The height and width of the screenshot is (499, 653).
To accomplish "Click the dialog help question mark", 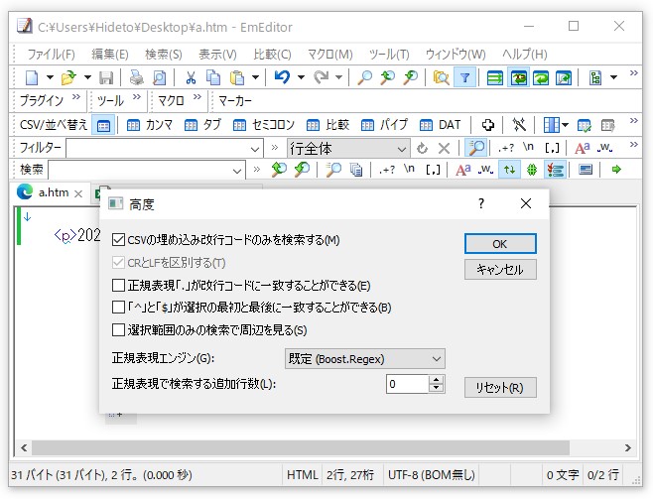I will pos(481,203).
